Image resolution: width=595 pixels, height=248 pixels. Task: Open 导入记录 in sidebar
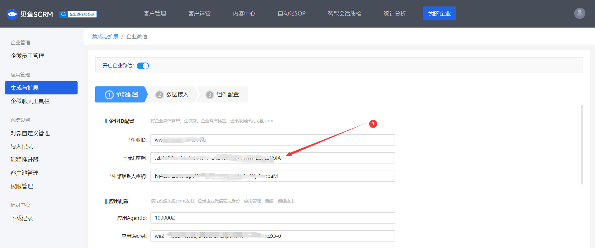click(22, 146)
